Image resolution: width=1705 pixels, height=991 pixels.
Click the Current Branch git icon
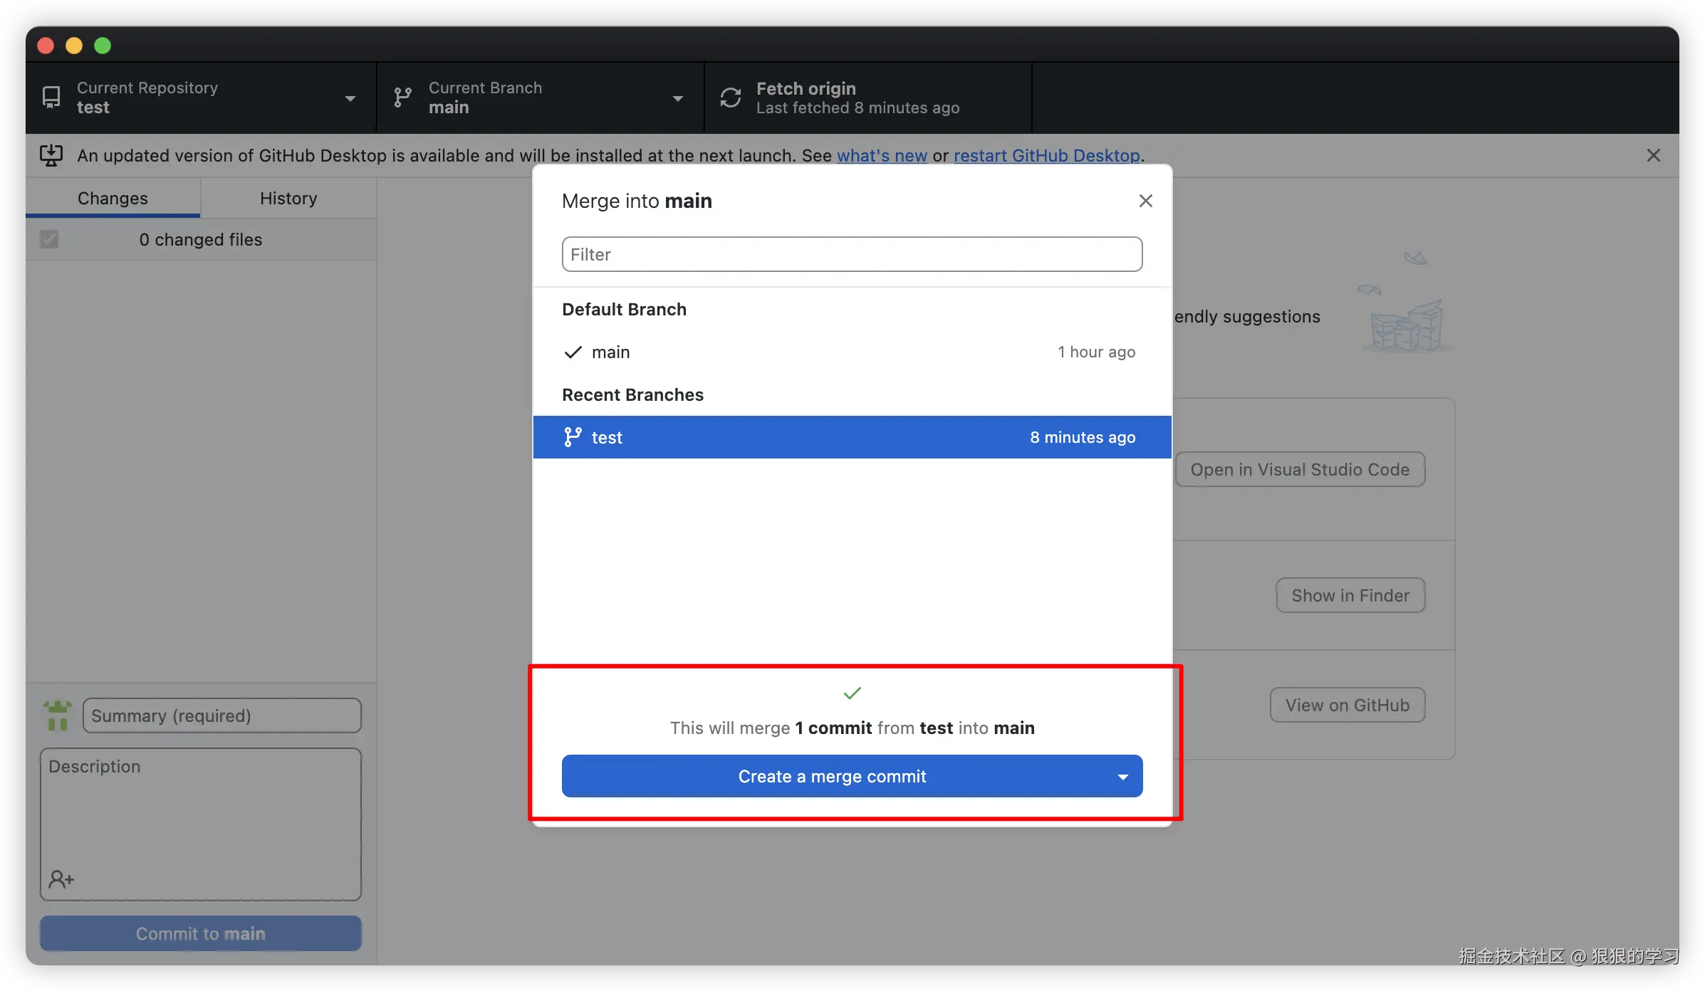point(403,98)
